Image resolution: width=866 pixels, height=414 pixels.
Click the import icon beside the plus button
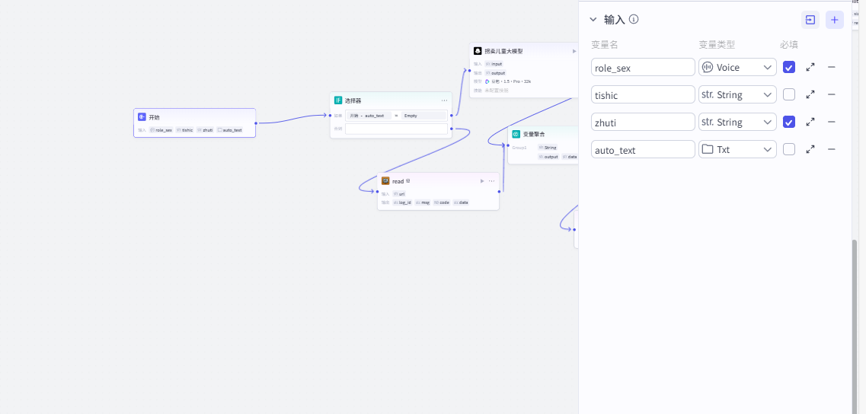pyautogui.click(x=810, y=20)
